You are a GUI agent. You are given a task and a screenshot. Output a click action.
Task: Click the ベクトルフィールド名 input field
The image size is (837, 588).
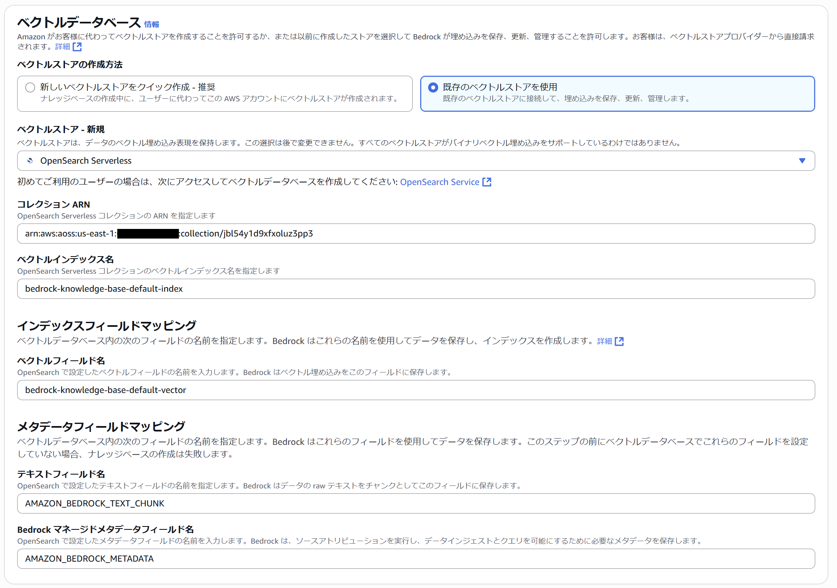coord(416,390)
